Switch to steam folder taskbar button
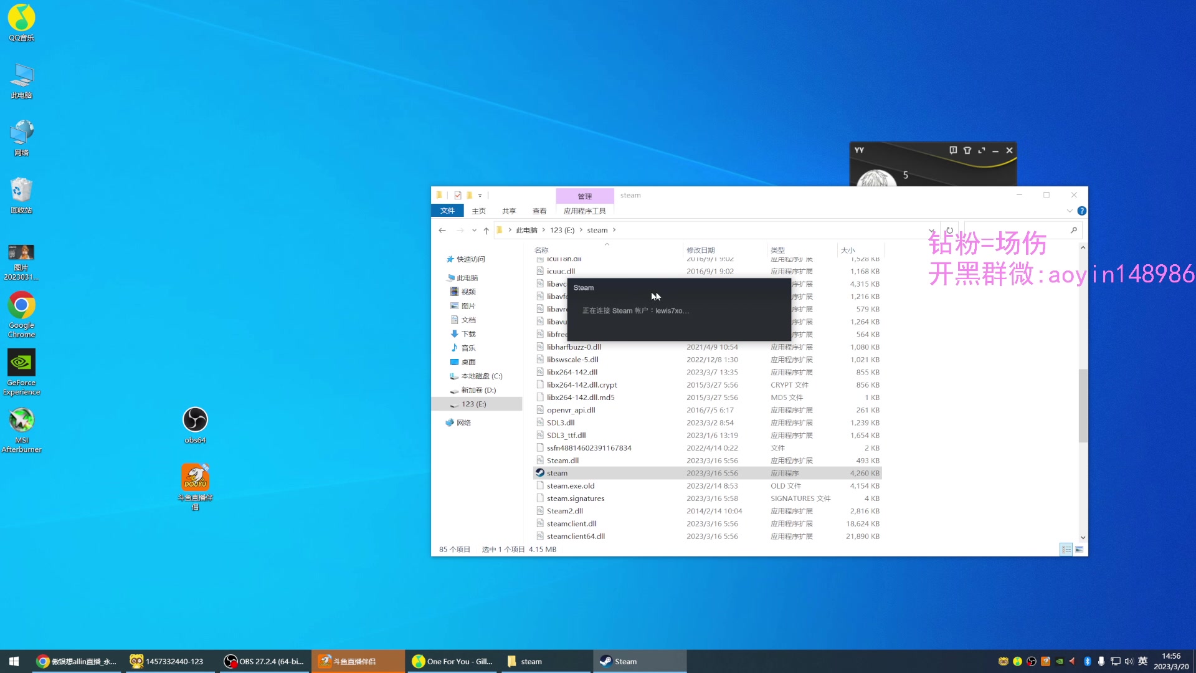 point(545,661)
